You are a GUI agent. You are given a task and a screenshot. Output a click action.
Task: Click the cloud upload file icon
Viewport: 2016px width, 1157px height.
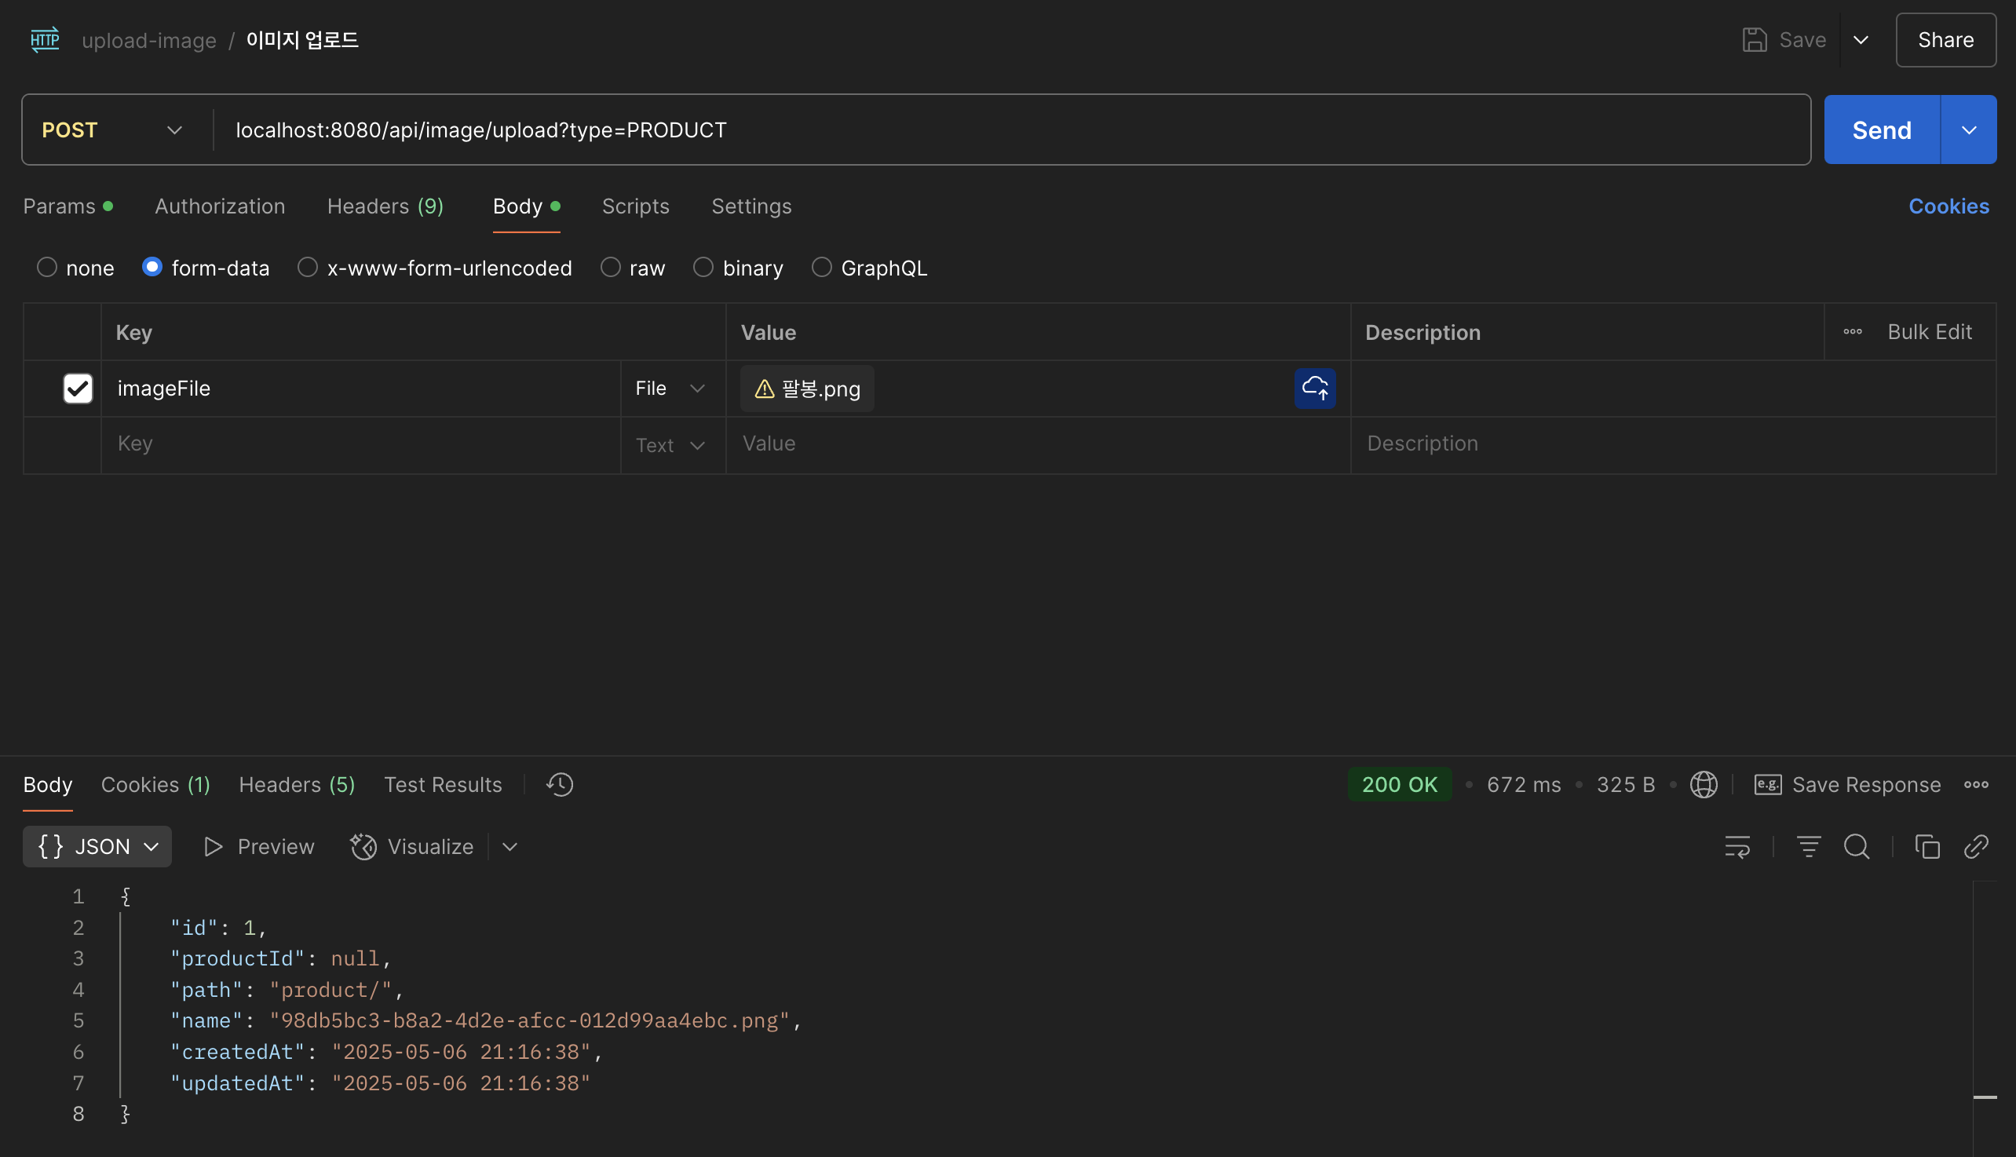point(1314,388)
